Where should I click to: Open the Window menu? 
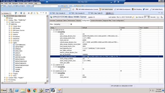(x=31, y=3)
